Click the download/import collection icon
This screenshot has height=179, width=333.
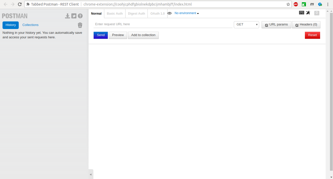[x=67, y=16]
